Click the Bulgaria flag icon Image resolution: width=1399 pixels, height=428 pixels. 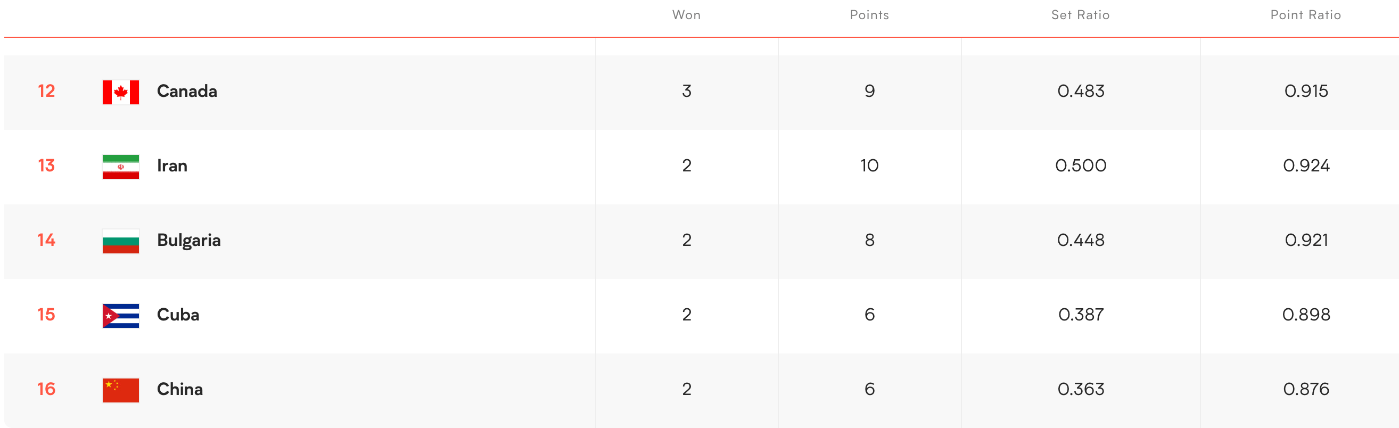[120, 241]
